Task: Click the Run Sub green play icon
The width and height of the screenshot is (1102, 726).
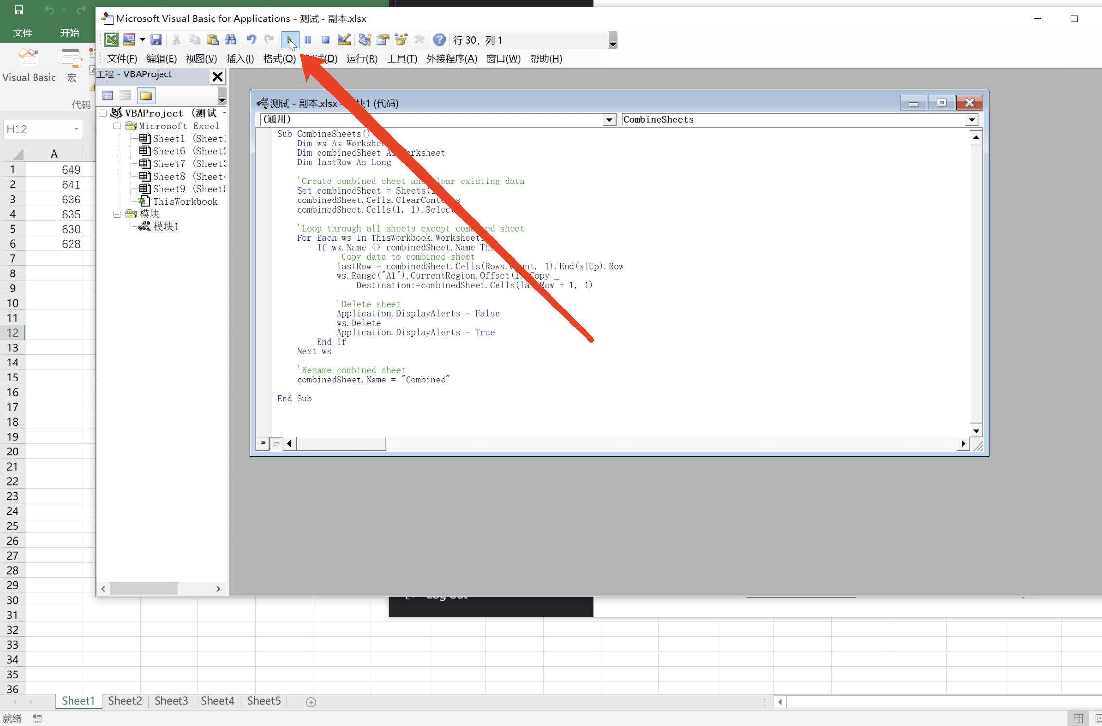Action: [290, 40]
